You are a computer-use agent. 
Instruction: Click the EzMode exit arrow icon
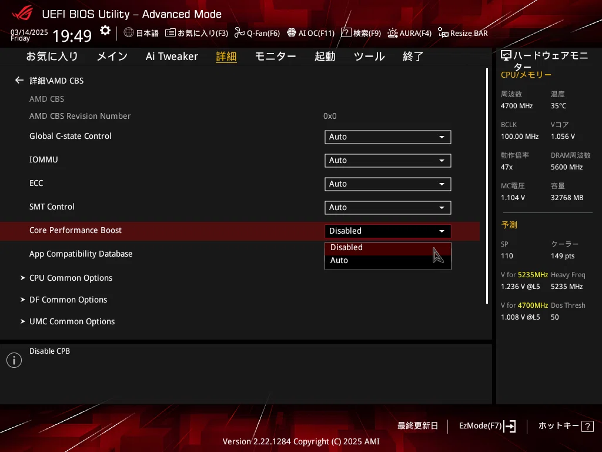pyautogui.click(x=510, y=426)
